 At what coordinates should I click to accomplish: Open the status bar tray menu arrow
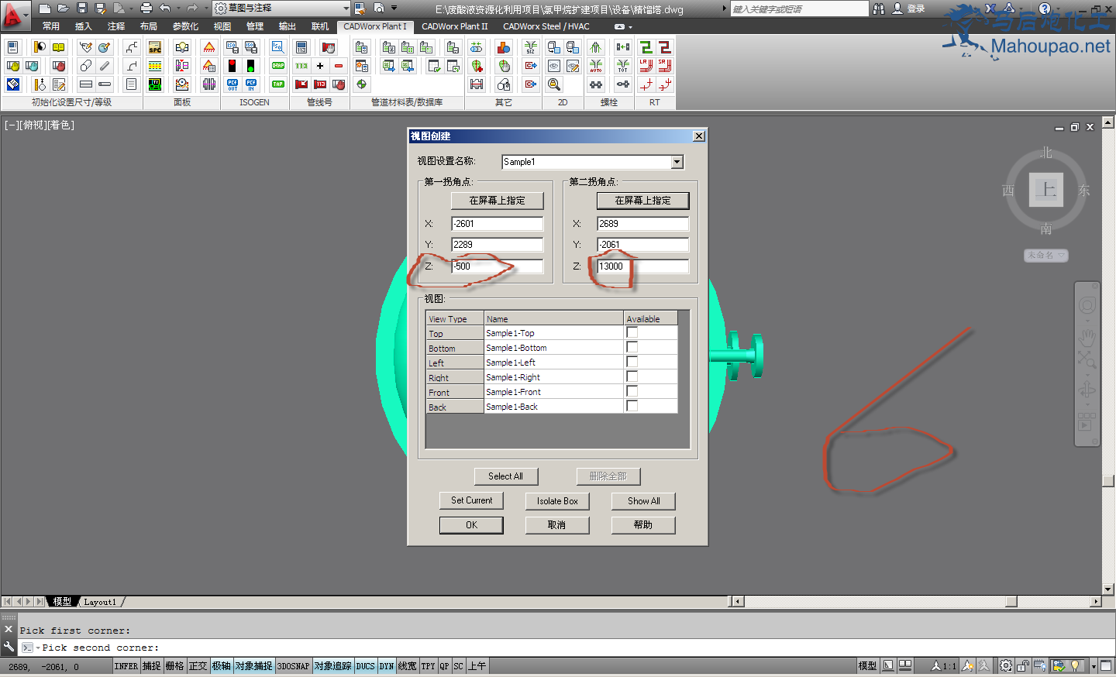[1094, 666]
